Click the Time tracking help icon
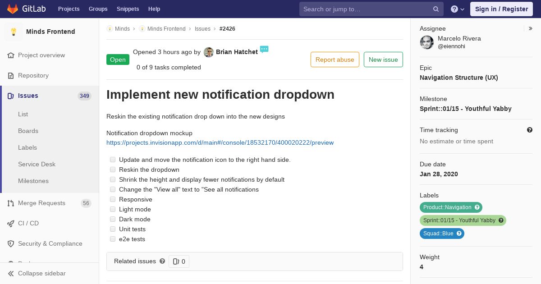Viewport: 541px width, 284px height. (530, 130)
